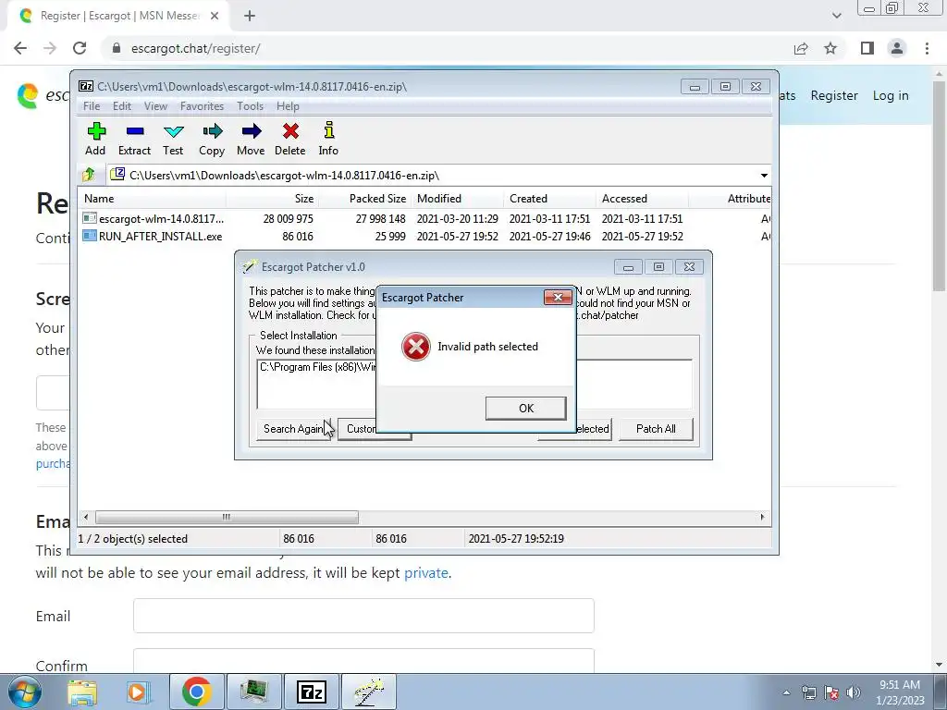This screenshot has width=947, height=710.
Task: Open Chrome three-dot menu
Action: point(927,48)
